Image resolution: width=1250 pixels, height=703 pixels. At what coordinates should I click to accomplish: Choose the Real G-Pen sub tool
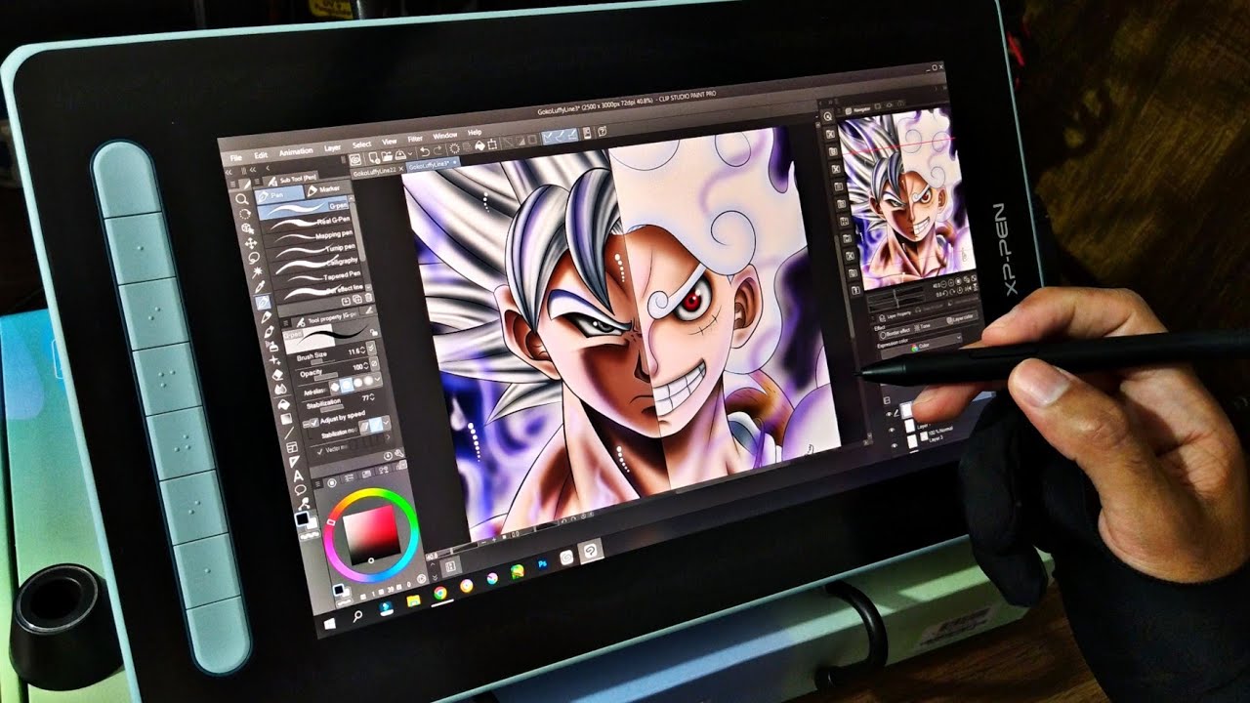pos(305,223)
